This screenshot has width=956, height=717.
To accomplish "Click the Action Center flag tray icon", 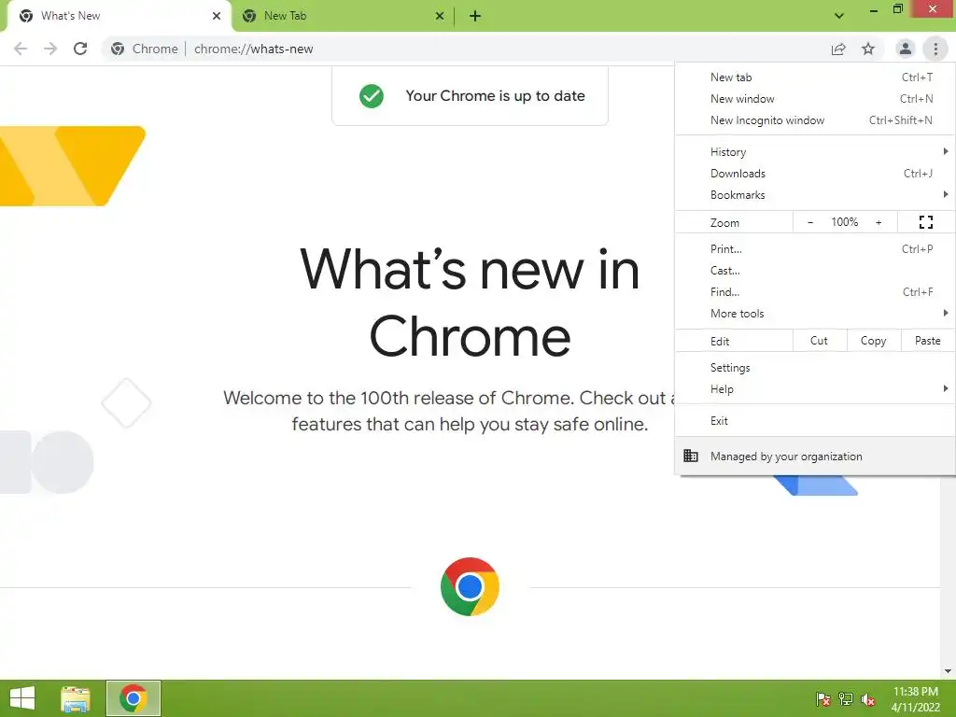I will pyautogui.click(x=823, y=699).
